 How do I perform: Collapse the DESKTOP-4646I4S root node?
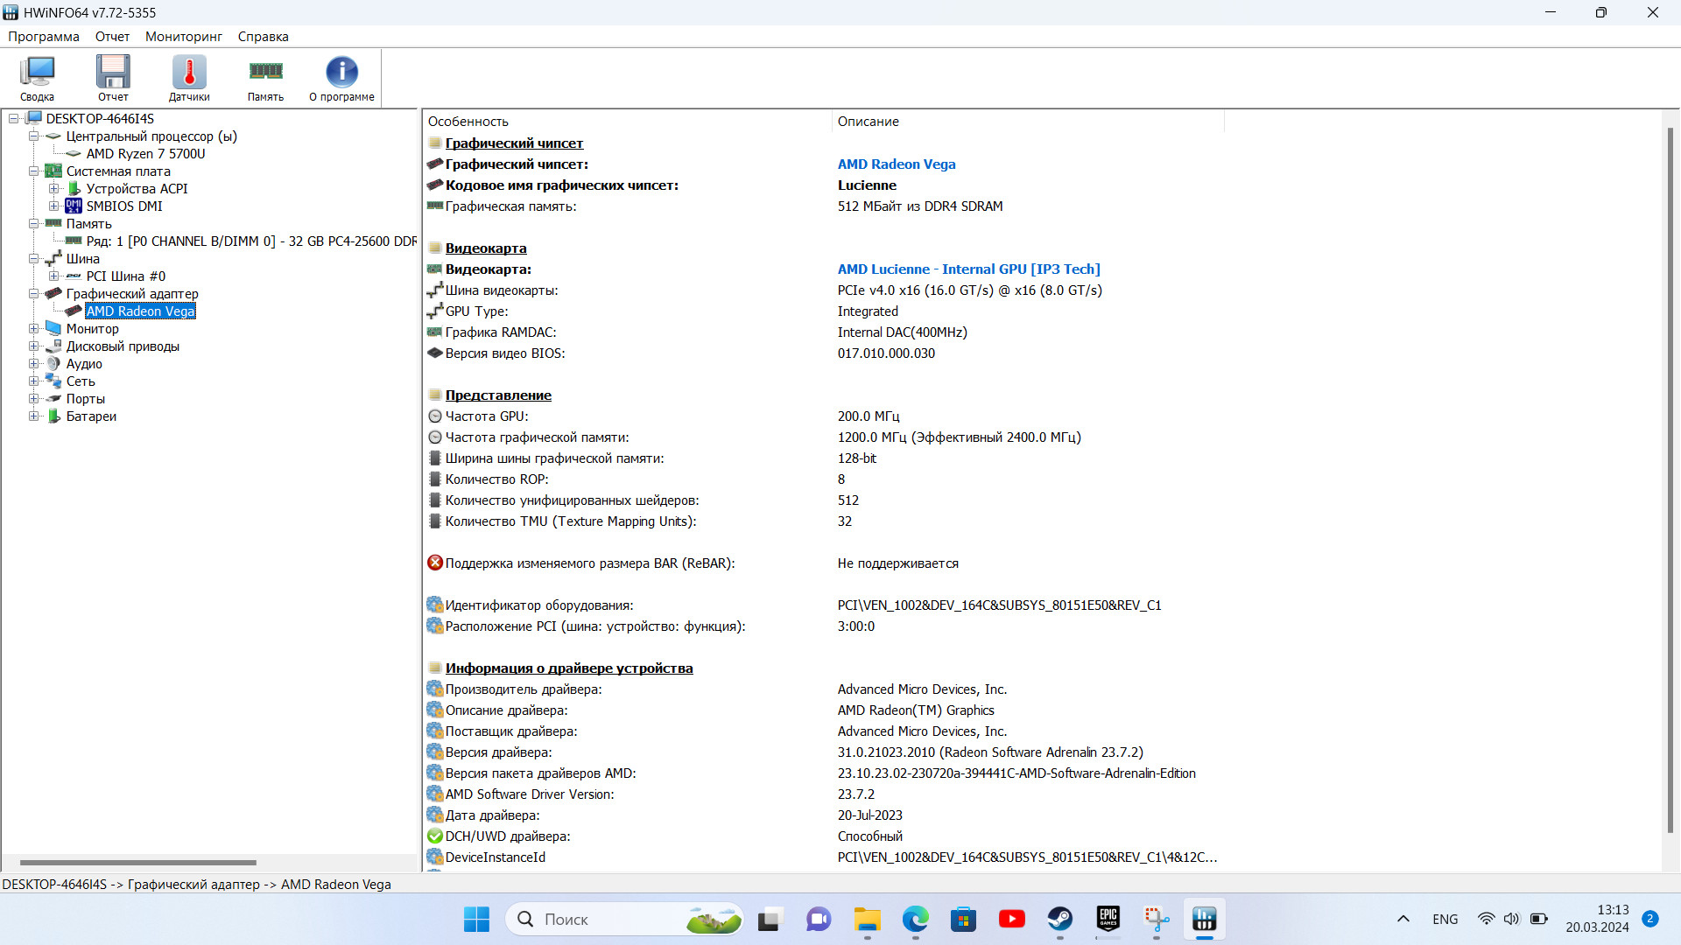point(14,119)
